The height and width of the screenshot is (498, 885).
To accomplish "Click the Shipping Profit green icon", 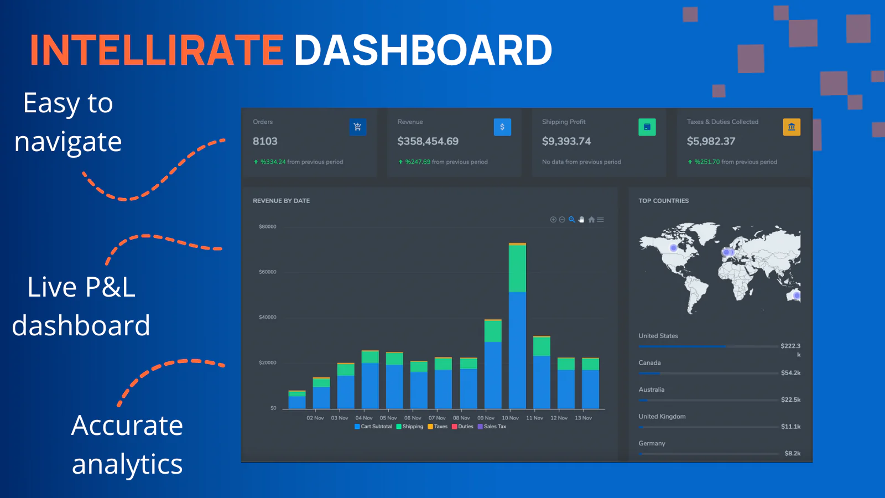I will tap(647, 127).
